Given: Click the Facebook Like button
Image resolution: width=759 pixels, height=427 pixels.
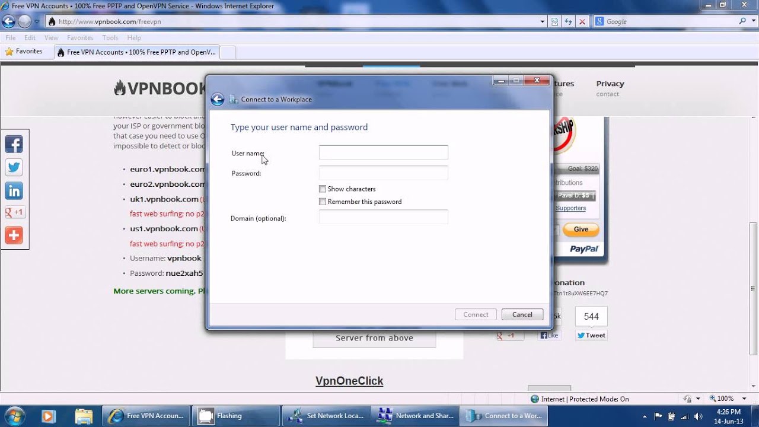Looking at the screenshot, I should coord(550,335).
